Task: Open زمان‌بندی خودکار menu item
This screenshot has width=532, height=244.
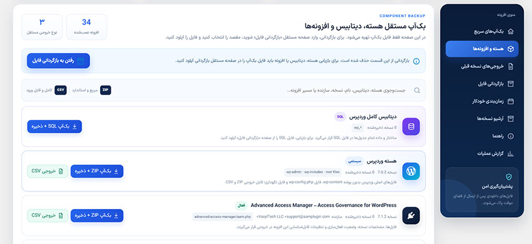Action: (x=482, y=101)
